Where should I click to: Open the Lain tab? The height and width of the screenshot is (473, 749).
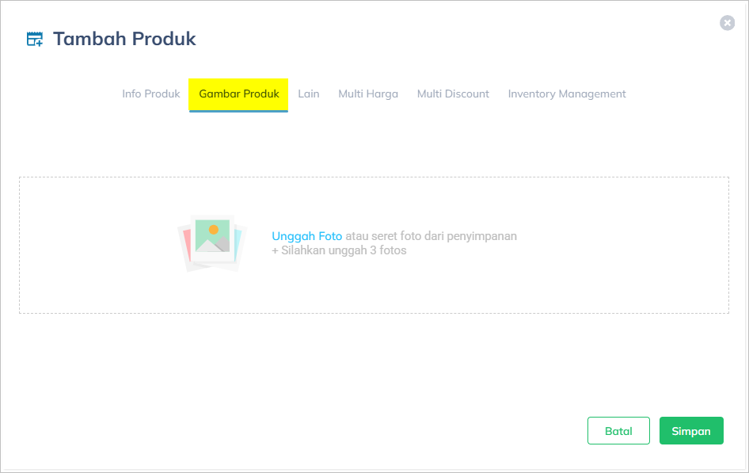309,93
